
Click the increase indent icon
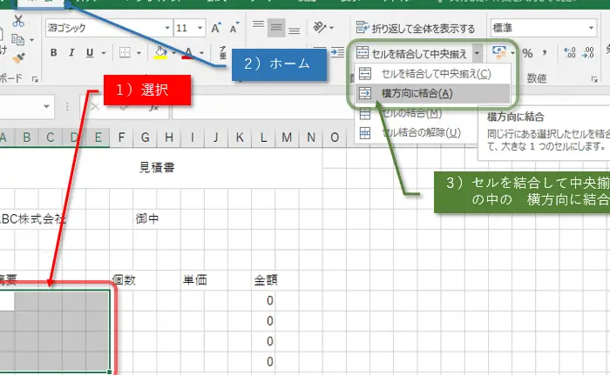[337, 51]
